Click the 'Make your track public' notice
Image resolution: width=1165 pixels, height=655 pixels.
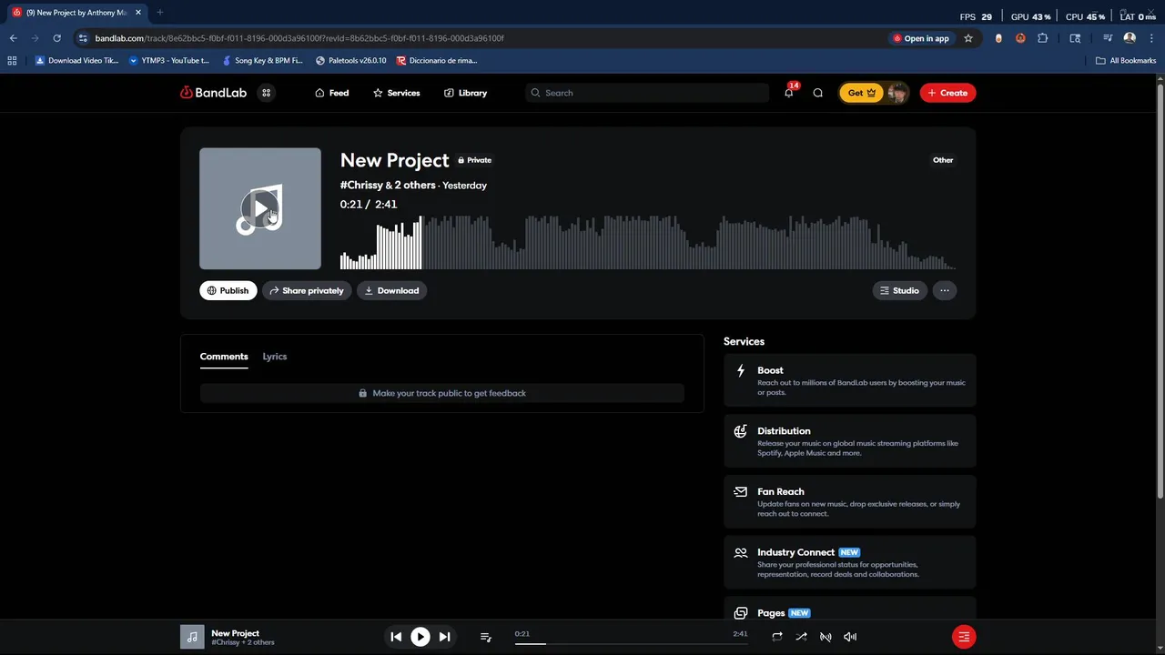coord(442,393)
